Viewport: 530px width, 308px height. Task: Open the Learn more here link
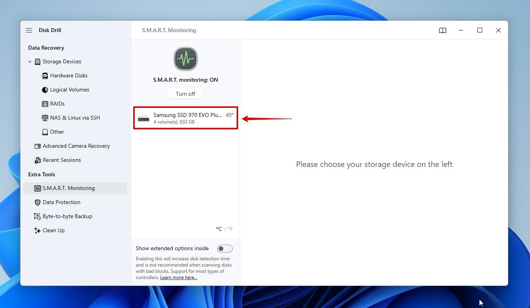click(x=179, y=277)
